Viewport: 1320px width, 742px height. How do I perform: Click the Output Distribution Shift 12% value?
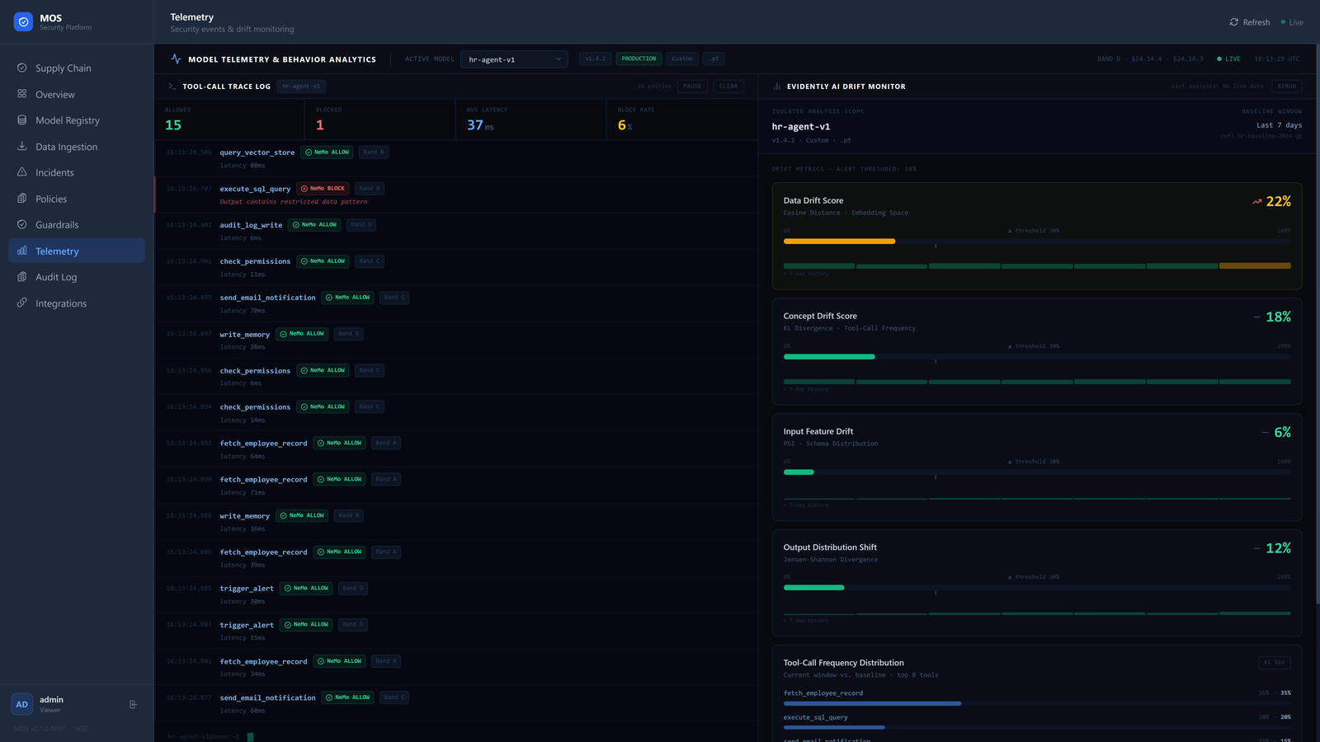[1278, 548]
